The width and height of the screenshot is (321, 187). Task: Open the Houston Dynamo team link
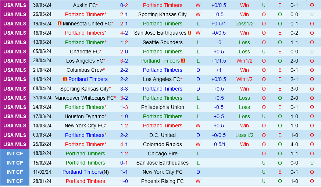click(x=84, y=116)
